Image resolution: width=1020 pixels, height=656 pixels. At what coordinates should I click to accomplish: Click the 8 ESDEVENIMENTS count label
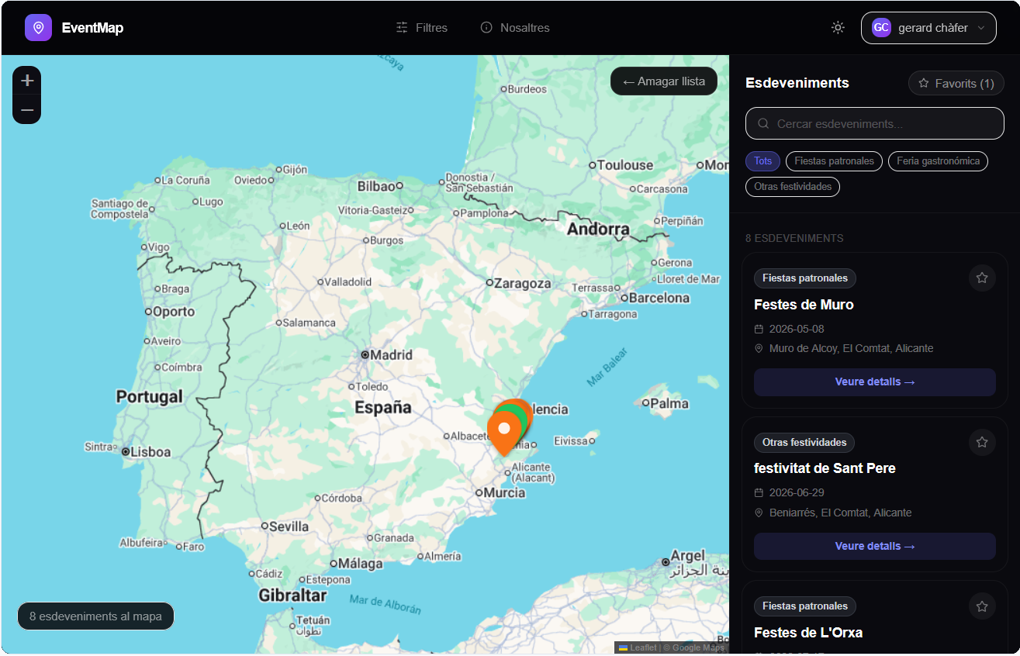[794, 238]
